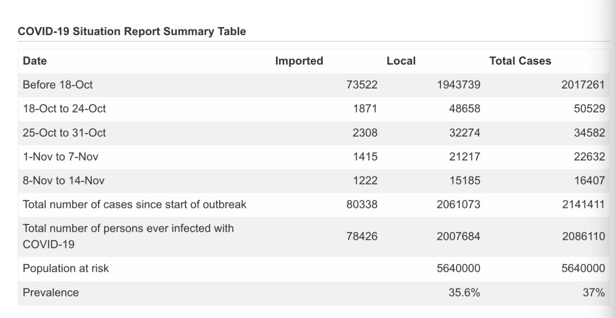The image size is (616, 318).
Task: Select the COVID-19 Situation Report Summary Table title
Action: 132,31
